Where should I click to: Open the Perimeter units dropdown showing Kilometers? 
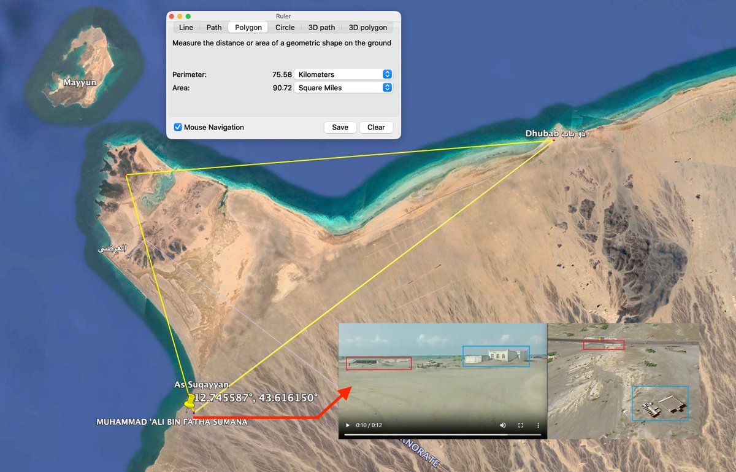(343, 74)
